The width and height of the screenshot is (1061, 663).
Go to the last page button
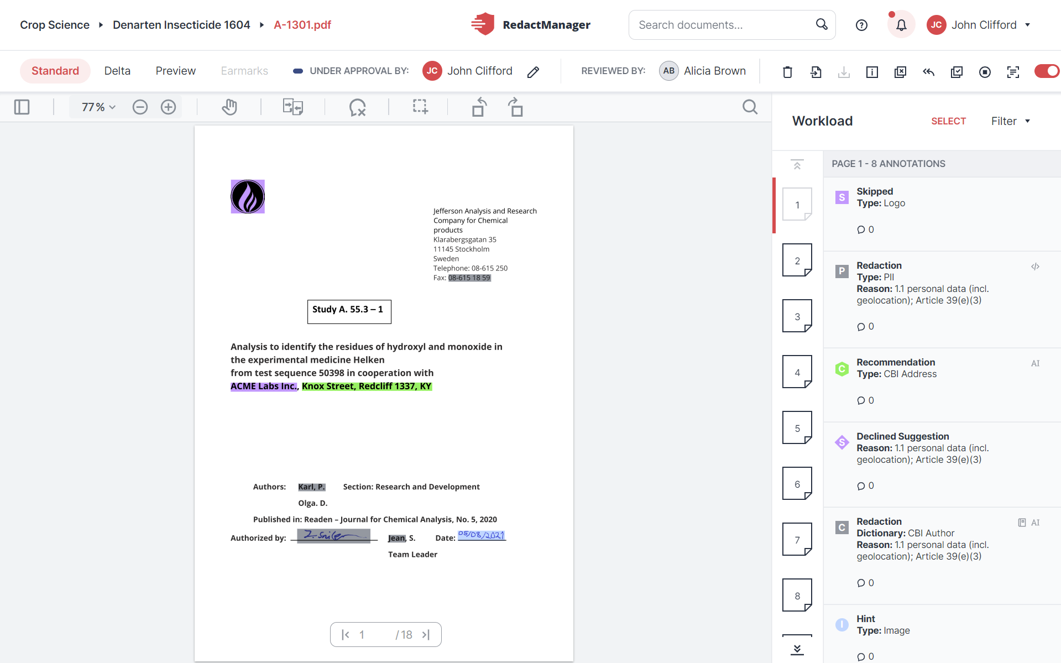click(x=426, y=635)
